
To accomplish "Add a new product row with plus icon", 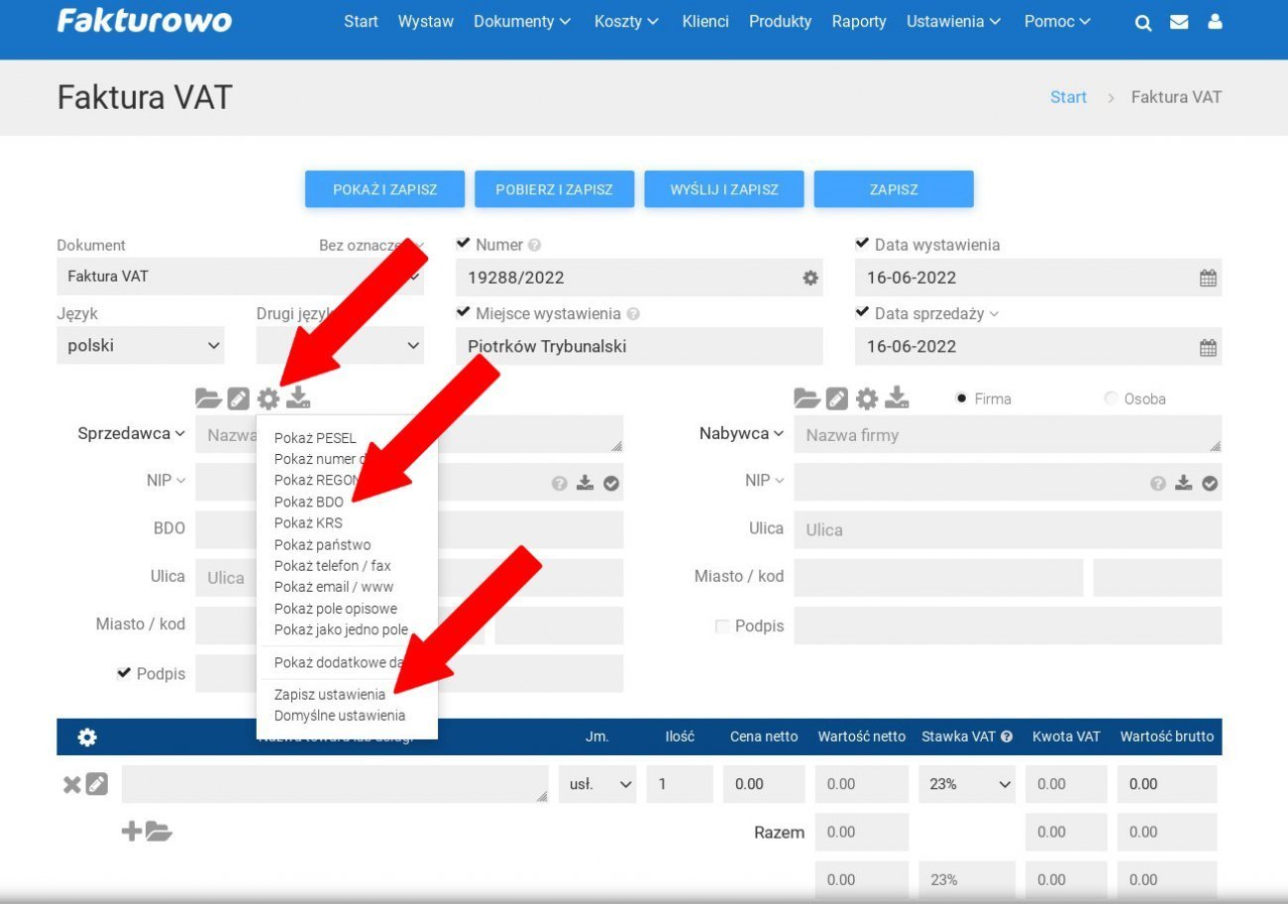I will [x=131, y=832].
